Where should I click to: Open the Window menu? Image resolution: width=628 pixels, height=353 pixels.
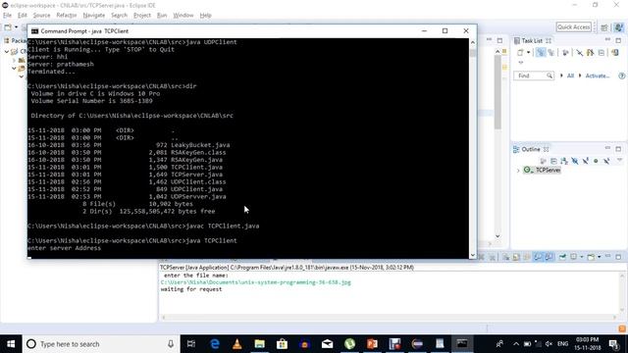click(x=183, y=16)
